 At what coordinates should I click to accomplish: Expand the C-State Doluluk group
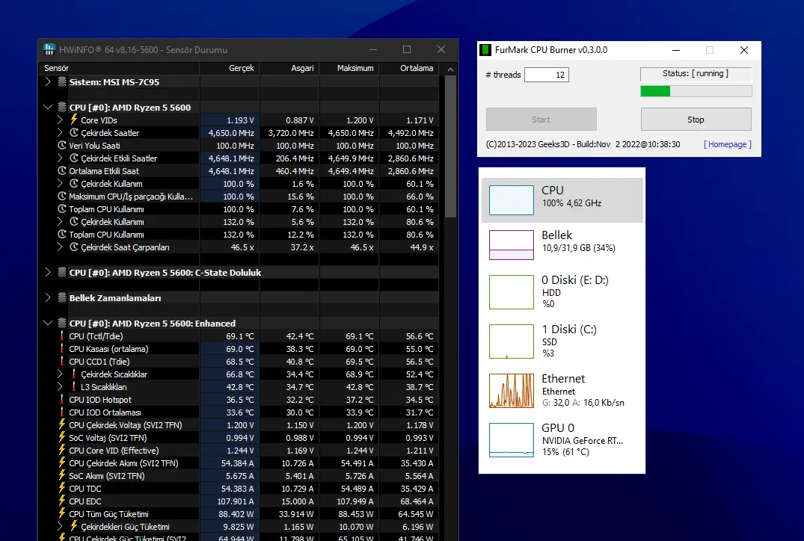[48, 272]
